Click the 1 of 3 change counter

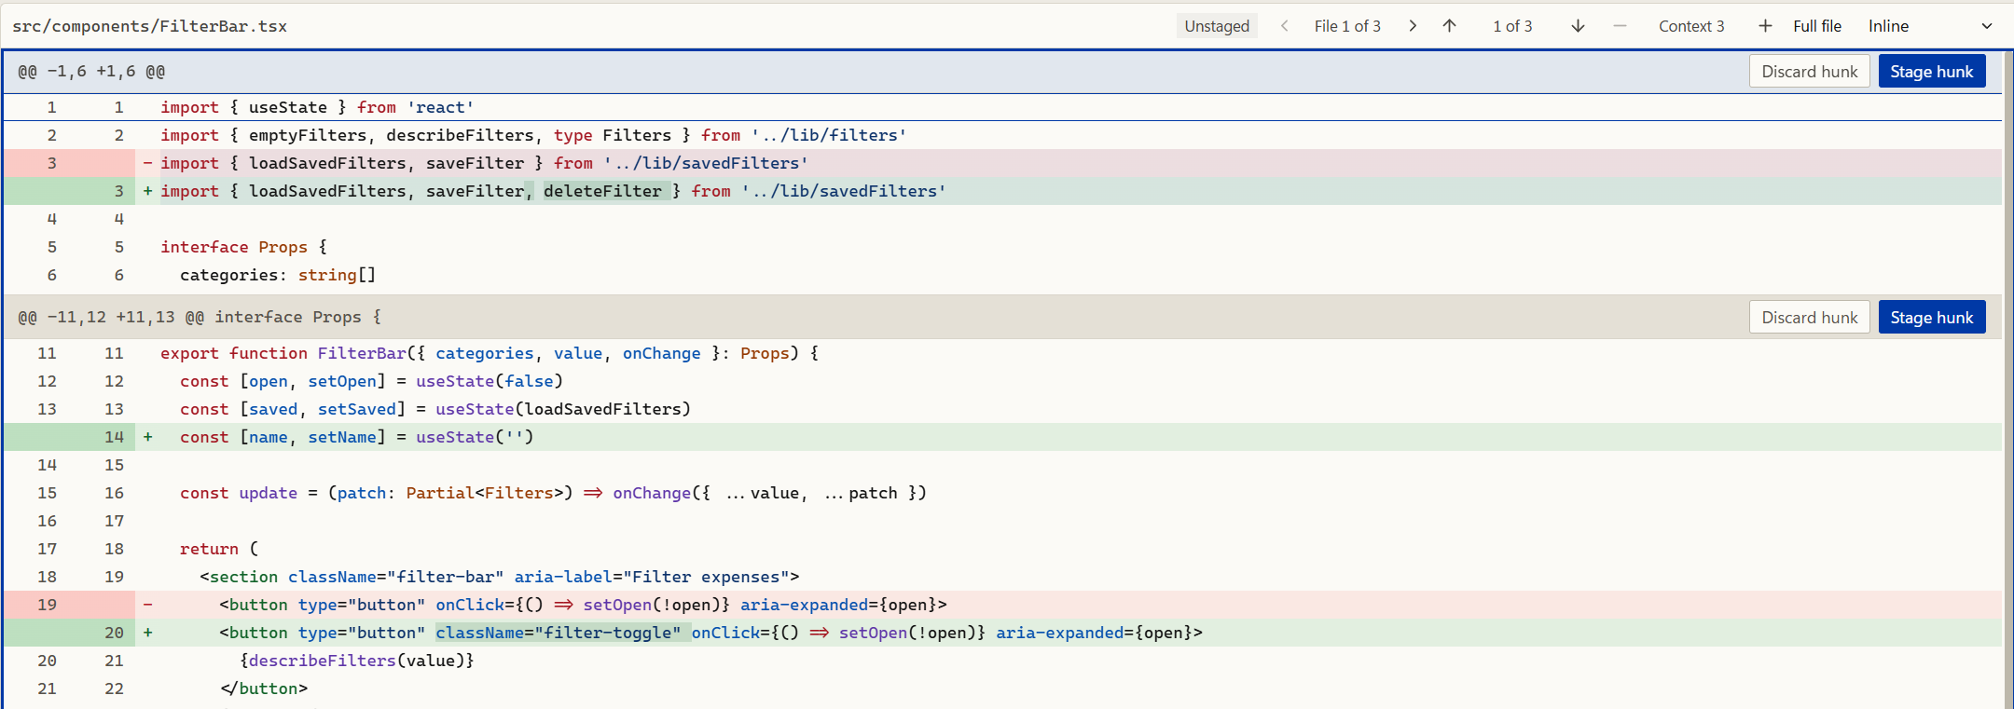point(1512,26)
